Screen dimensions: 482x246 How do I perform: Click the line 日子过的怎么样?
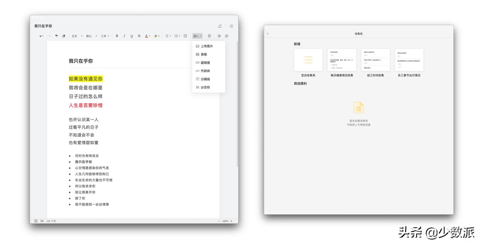[x=86, y=96]
